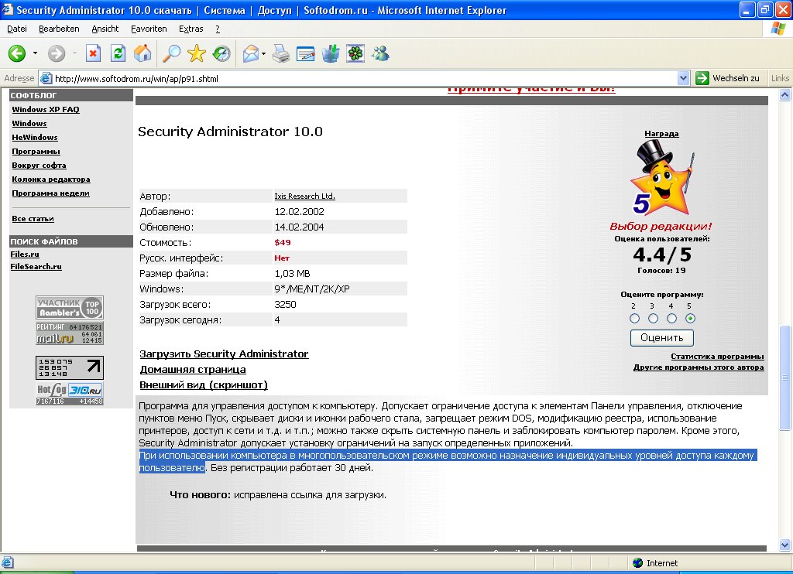The image size is (793, 574).
Task: Open the address bar dropdown arrow
Action: [683, 78]
